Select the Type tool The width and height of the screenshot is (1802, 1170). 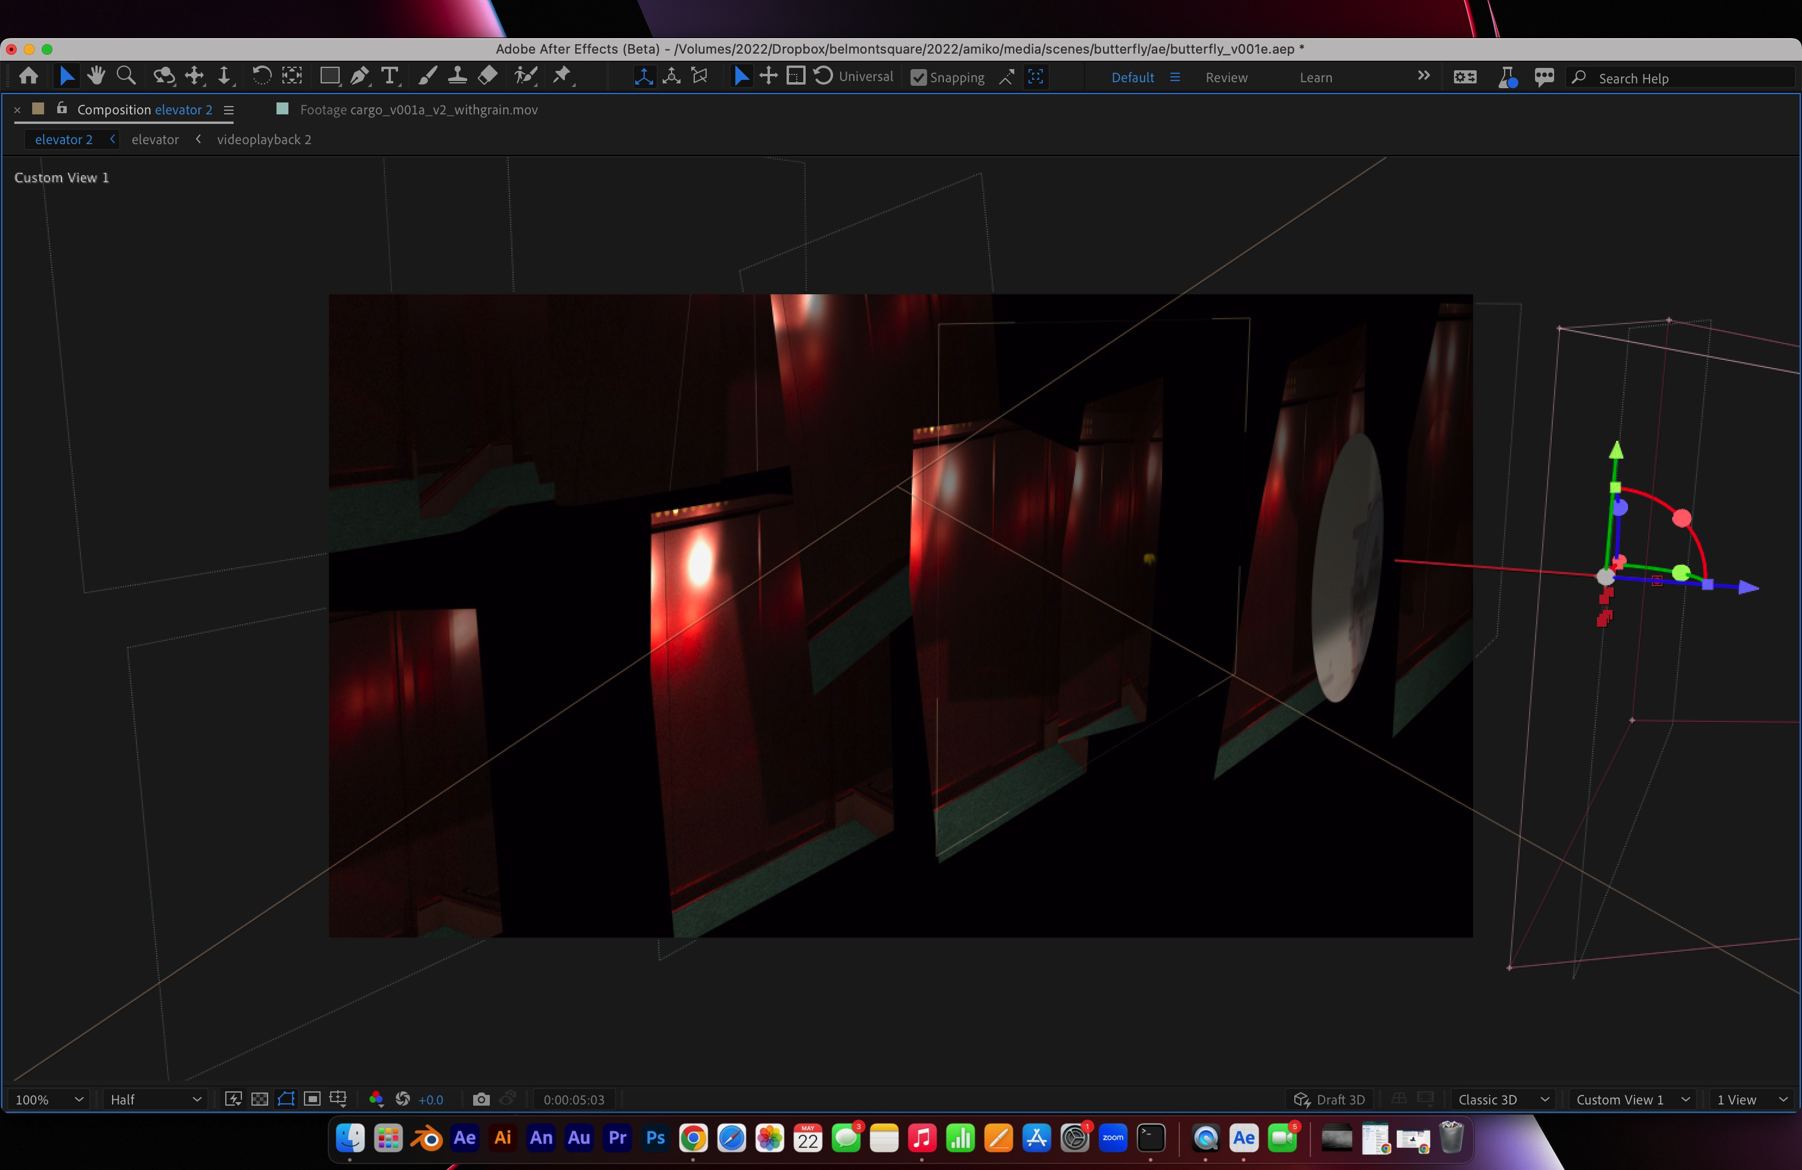coord(389,76)
